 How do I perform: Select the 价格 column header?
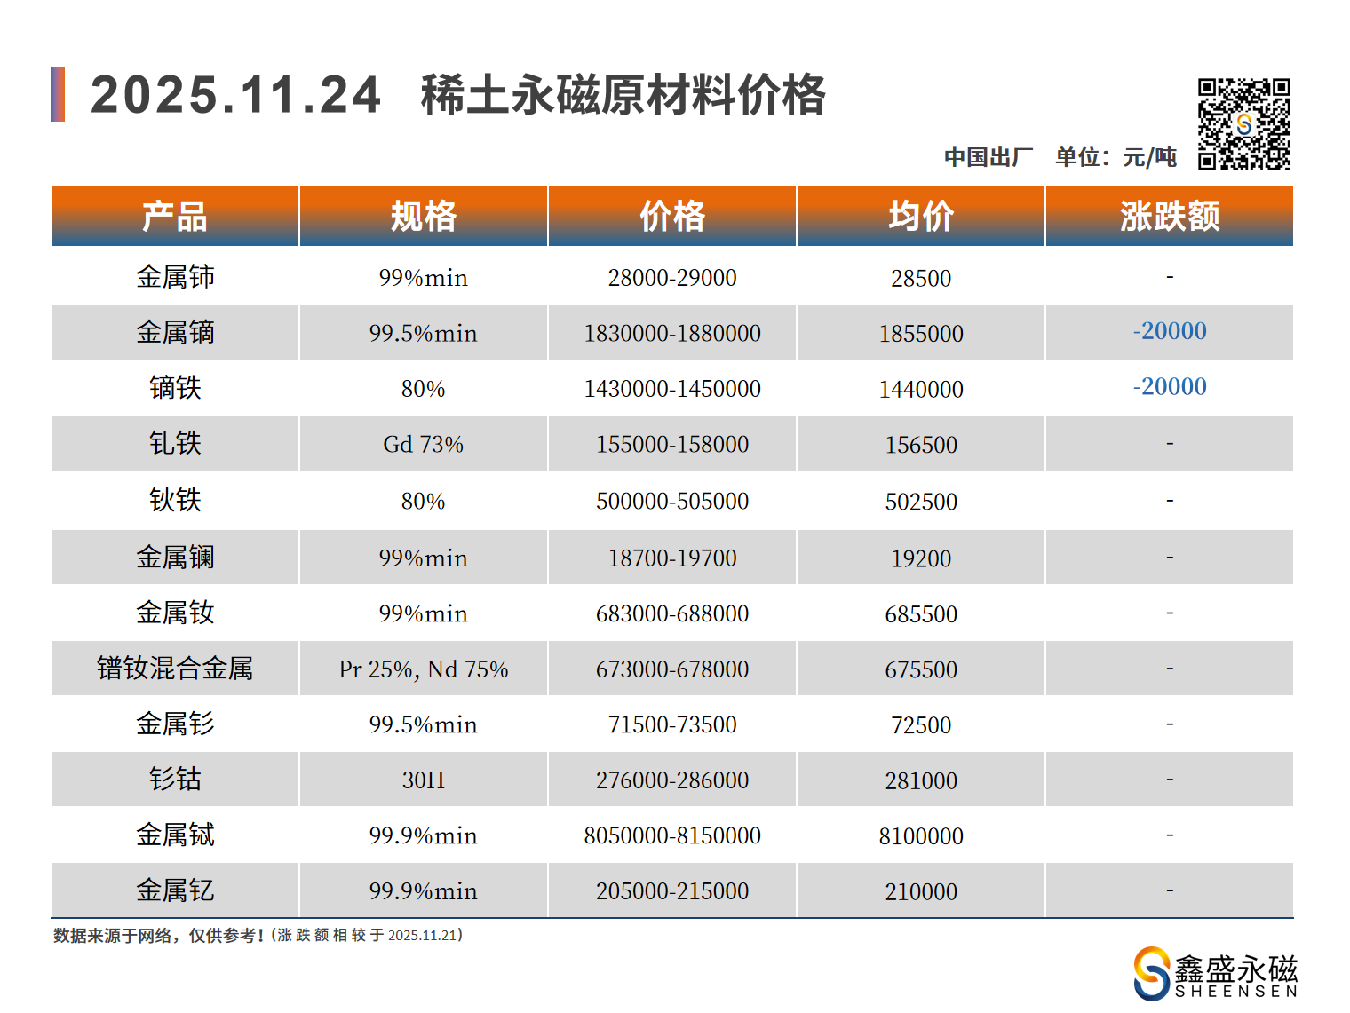click(672, 216)
